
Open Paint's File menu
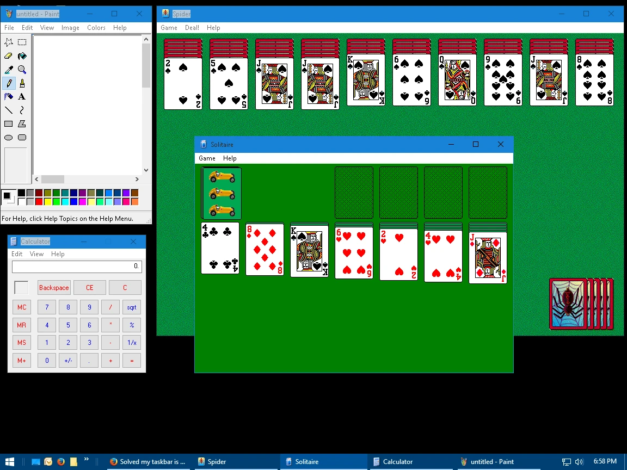tap(9, 28)
